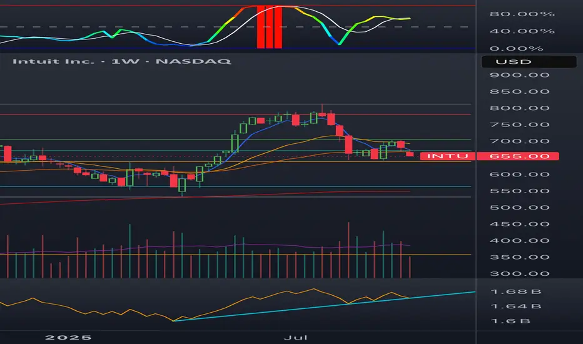Screen dimensions: 583x344
Task: Click the Jul time axis label
Action: coord(296,338)
